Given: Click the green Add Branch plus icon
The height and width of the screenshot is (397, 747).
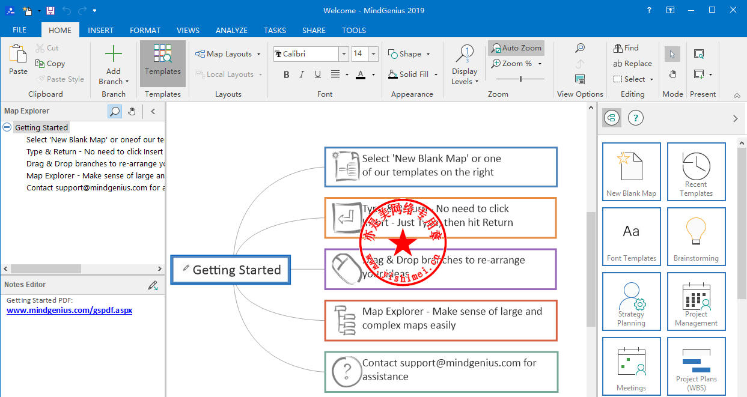Looking at the screenshot, I should point(114,54).
